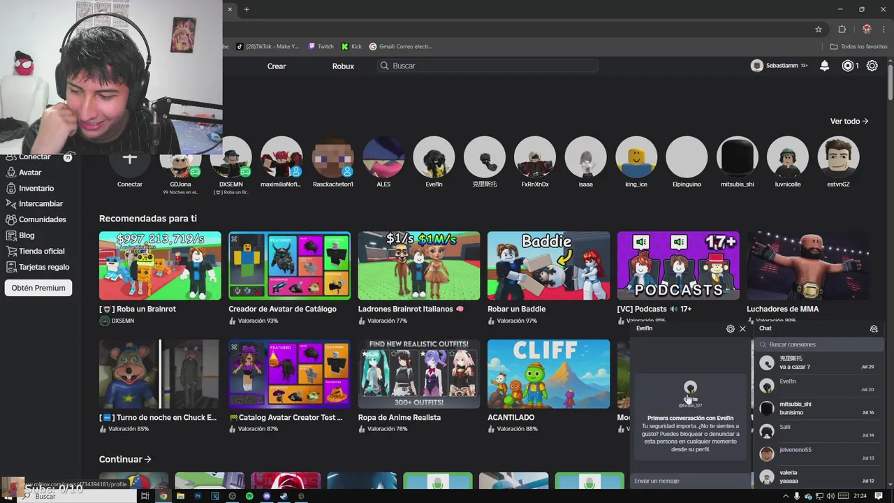Open a new browser tab
The image size is (894, 503).
pyautogui.click(x=247, y=9)
